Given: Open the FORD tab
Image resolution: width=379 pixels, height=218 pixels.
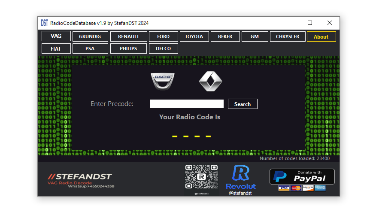Looking at the screenshot, I should (x=164, y=36).
